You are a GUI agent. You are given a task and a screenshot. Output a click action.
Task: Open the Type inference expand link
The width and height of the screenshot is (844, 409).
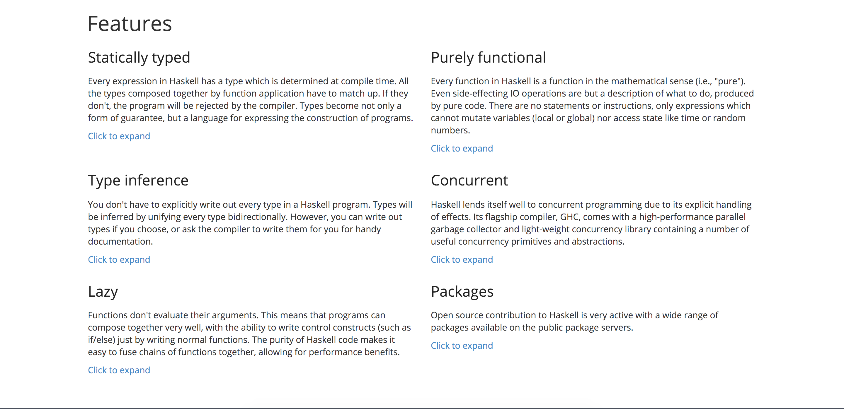point(119,260)
